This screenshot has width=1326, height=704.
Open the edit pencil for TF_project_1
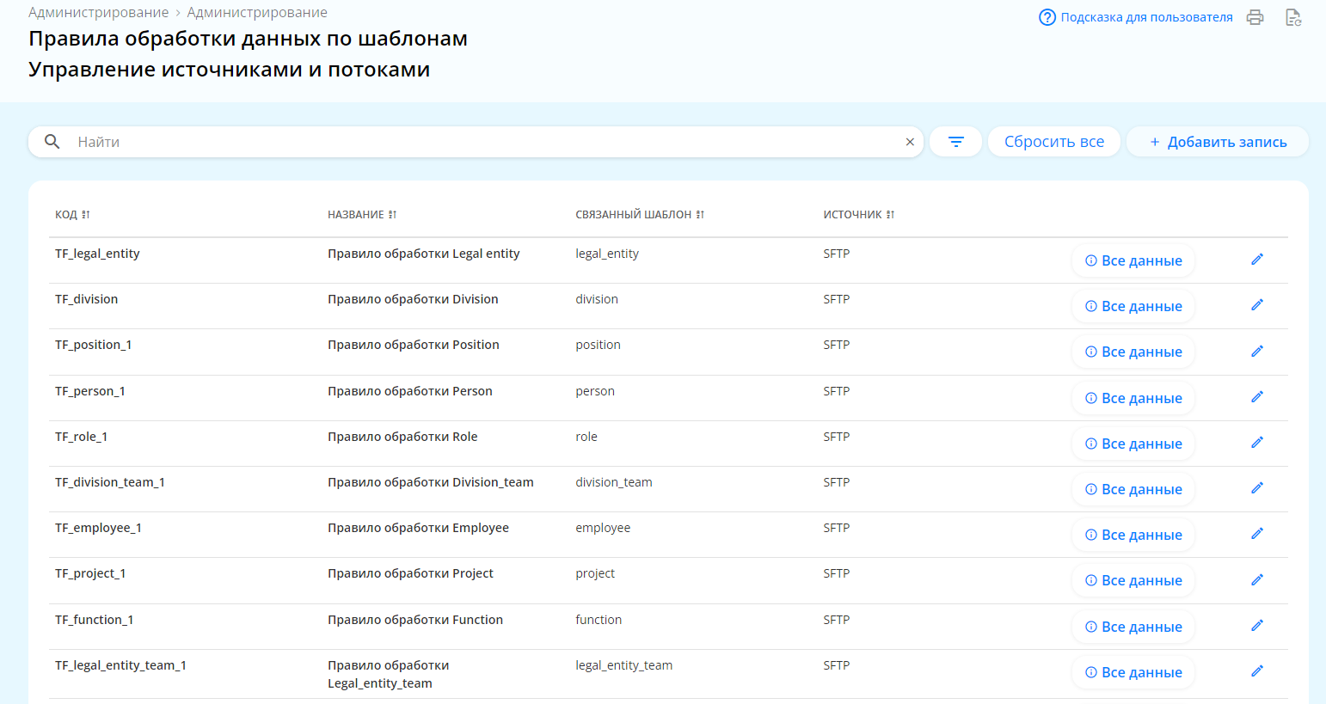[x=1256, y=580]
